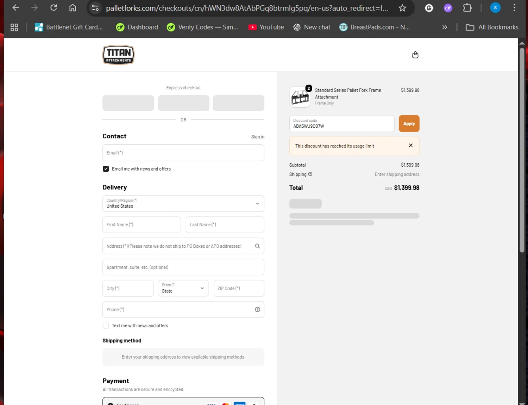Apply the discount code
The height and width of the screenshot is (405, 528).
[409, 124]
